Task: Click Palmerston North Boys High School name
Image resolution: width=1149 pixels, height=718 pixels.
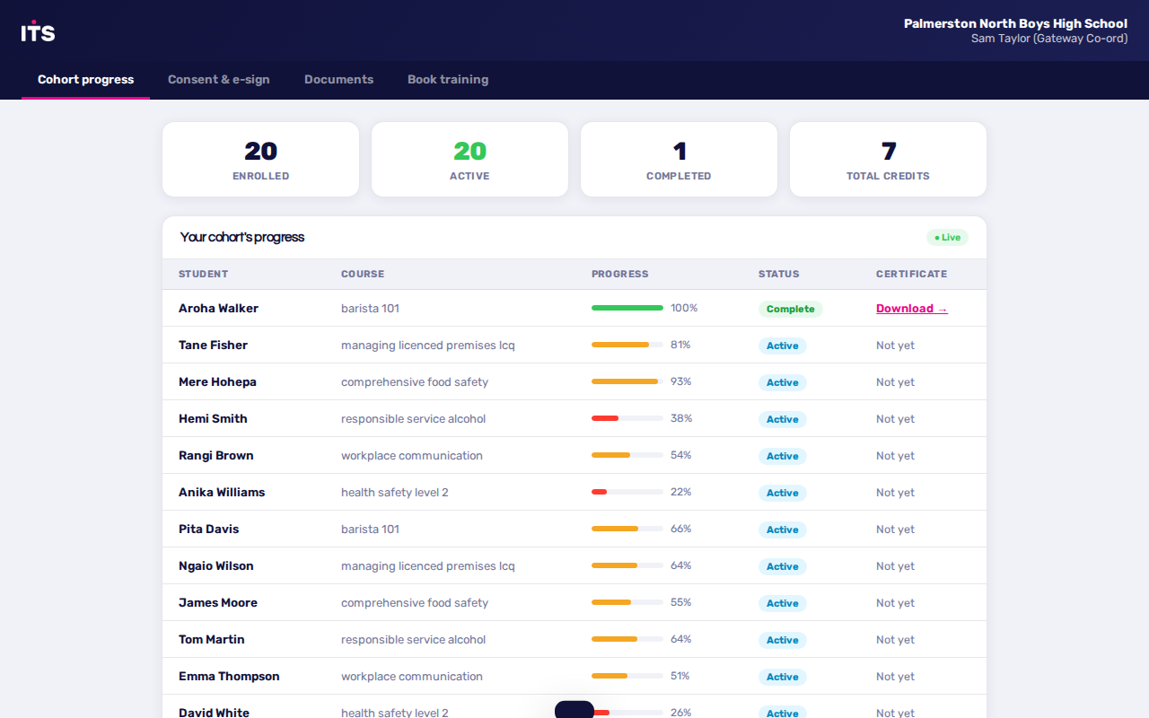Action: coord(1015,23)
